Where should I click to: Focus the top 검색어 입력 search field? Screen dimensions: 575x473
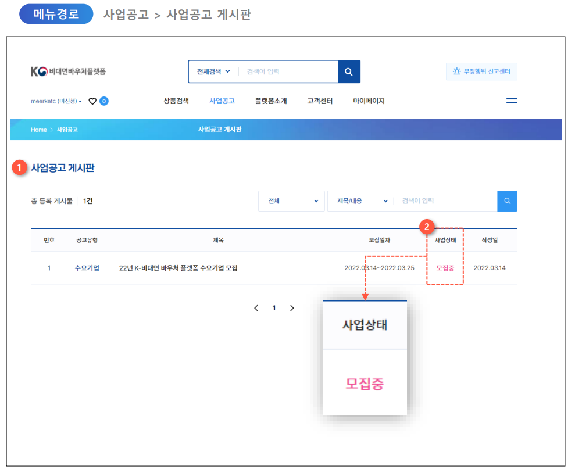pyautogui.click(x=288, y=71)
